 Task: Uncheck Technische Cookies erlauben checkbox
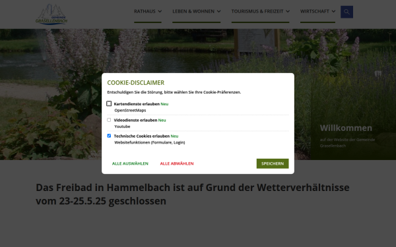tap(109, 136)
